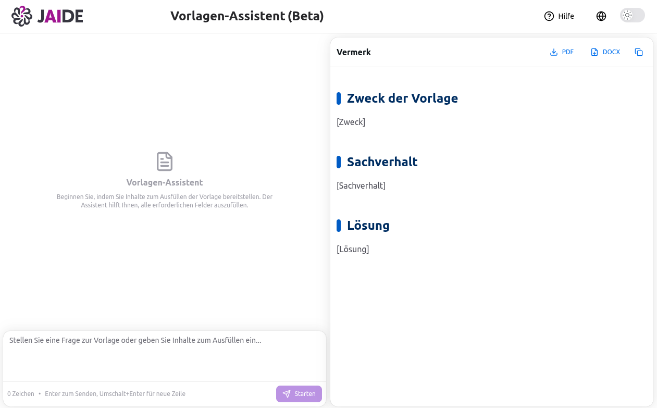Image resolution: width=657 pixels, height=408 pixels.
Task: Click the empty document placeholder icon
Action: (164, 162)
